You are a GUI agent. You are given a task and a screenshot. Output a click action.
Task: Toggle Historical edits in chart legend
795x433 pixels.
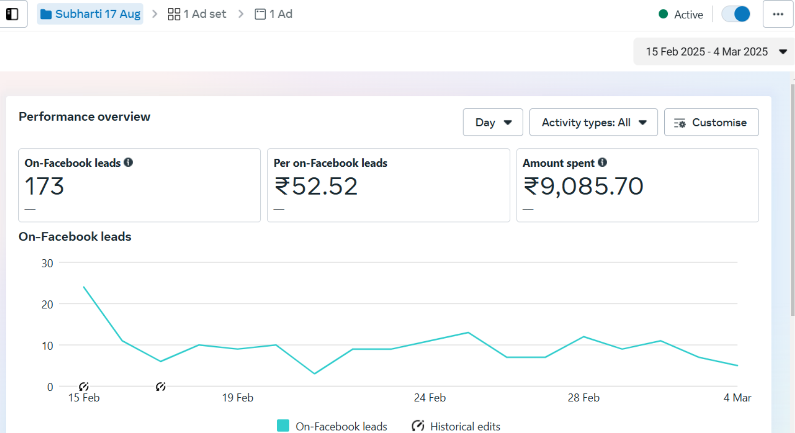[x=456, y=426]
